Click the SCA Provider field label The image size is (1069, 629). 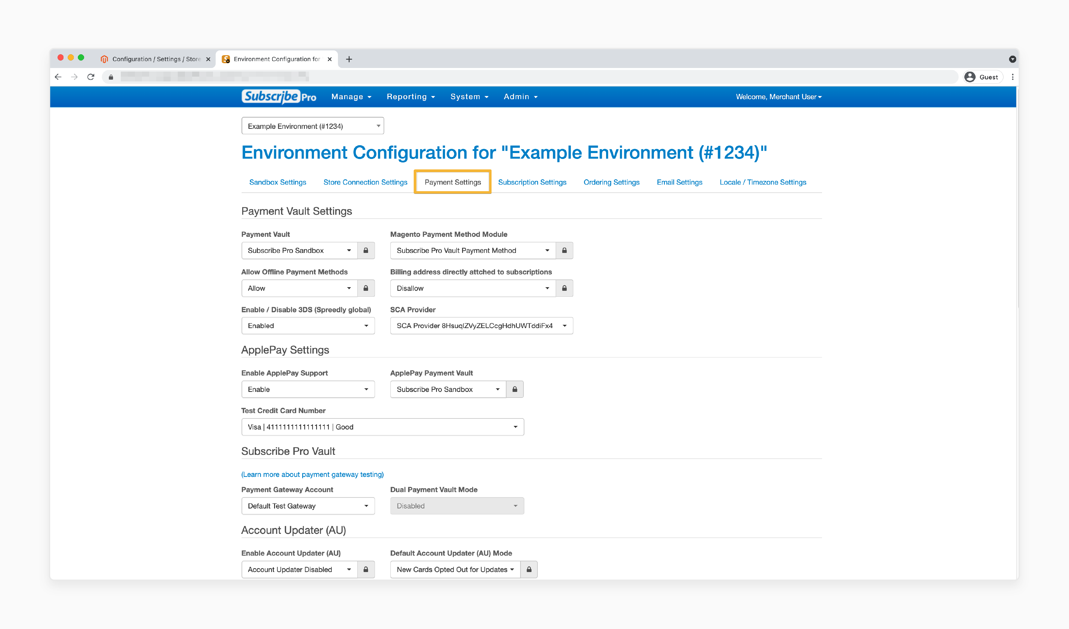(x=413, y=310)
